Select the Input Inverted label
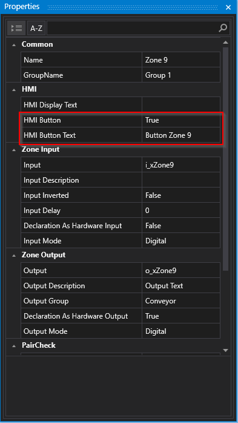 pyautogui.click(x=46, y=195)
